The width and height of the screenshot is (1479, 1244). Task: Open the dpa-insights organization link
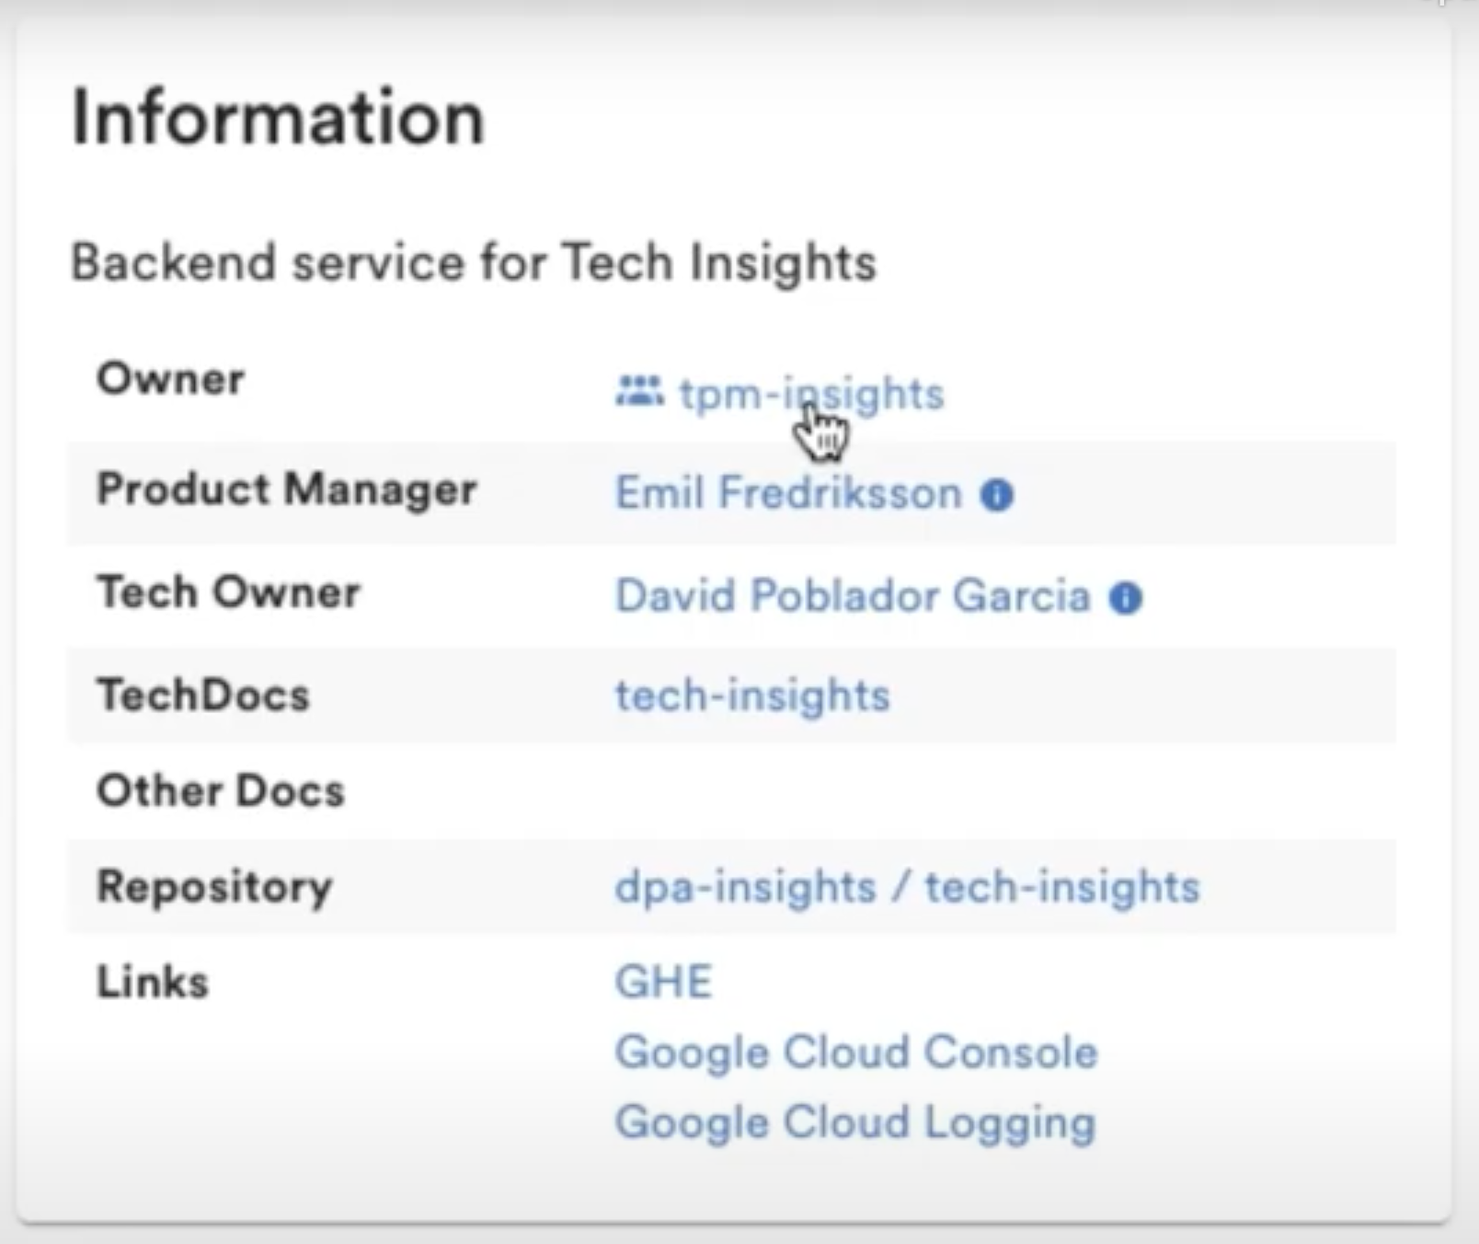coord(745,887)
